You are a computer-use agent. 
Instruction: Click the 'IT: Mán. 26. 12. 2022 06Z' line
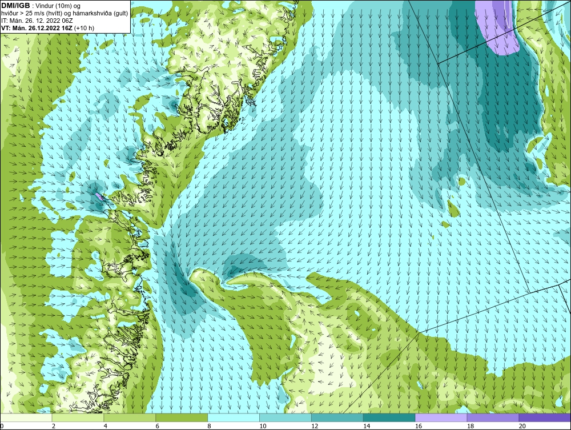pos(37,21)
